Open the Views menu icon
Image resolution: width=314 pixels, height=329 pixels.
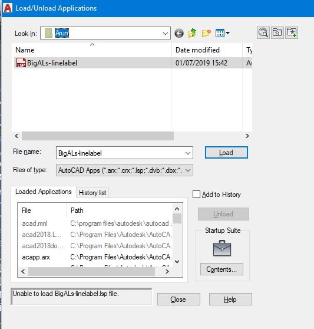(223, 33)
